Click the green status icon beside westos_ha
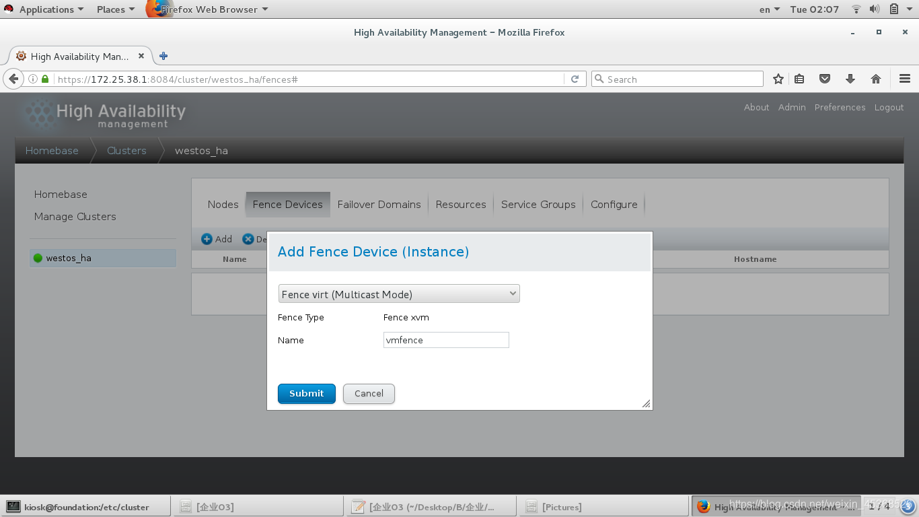Screen dimensions: 919x517 pos(38,258)
